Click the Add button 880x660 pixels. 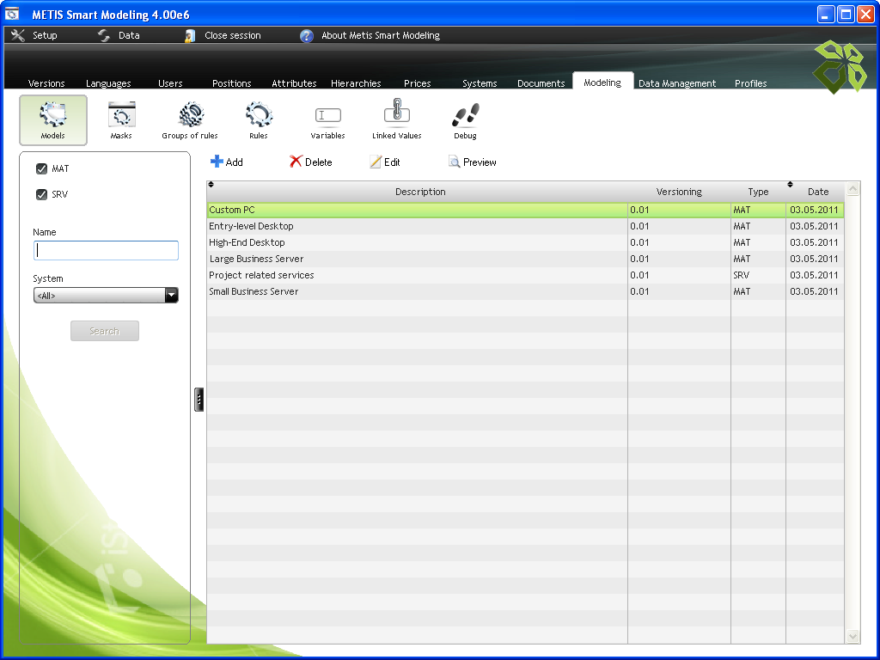coord(227,162)
